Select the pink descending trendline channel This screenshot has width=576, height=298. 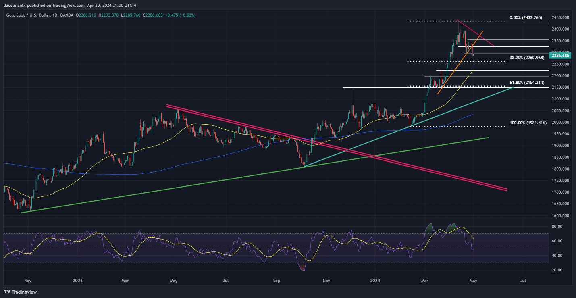(x=337, y=147)
